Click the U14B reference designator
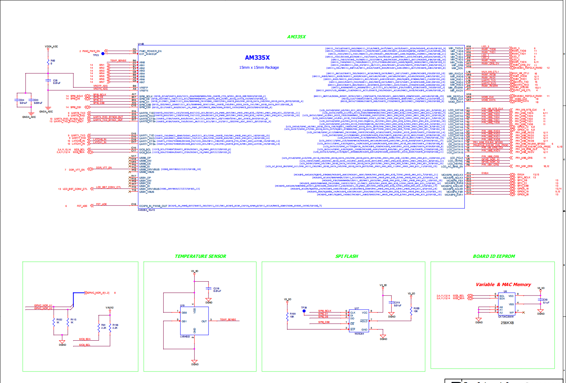This screenshot has width=566, height=383. 141,44
